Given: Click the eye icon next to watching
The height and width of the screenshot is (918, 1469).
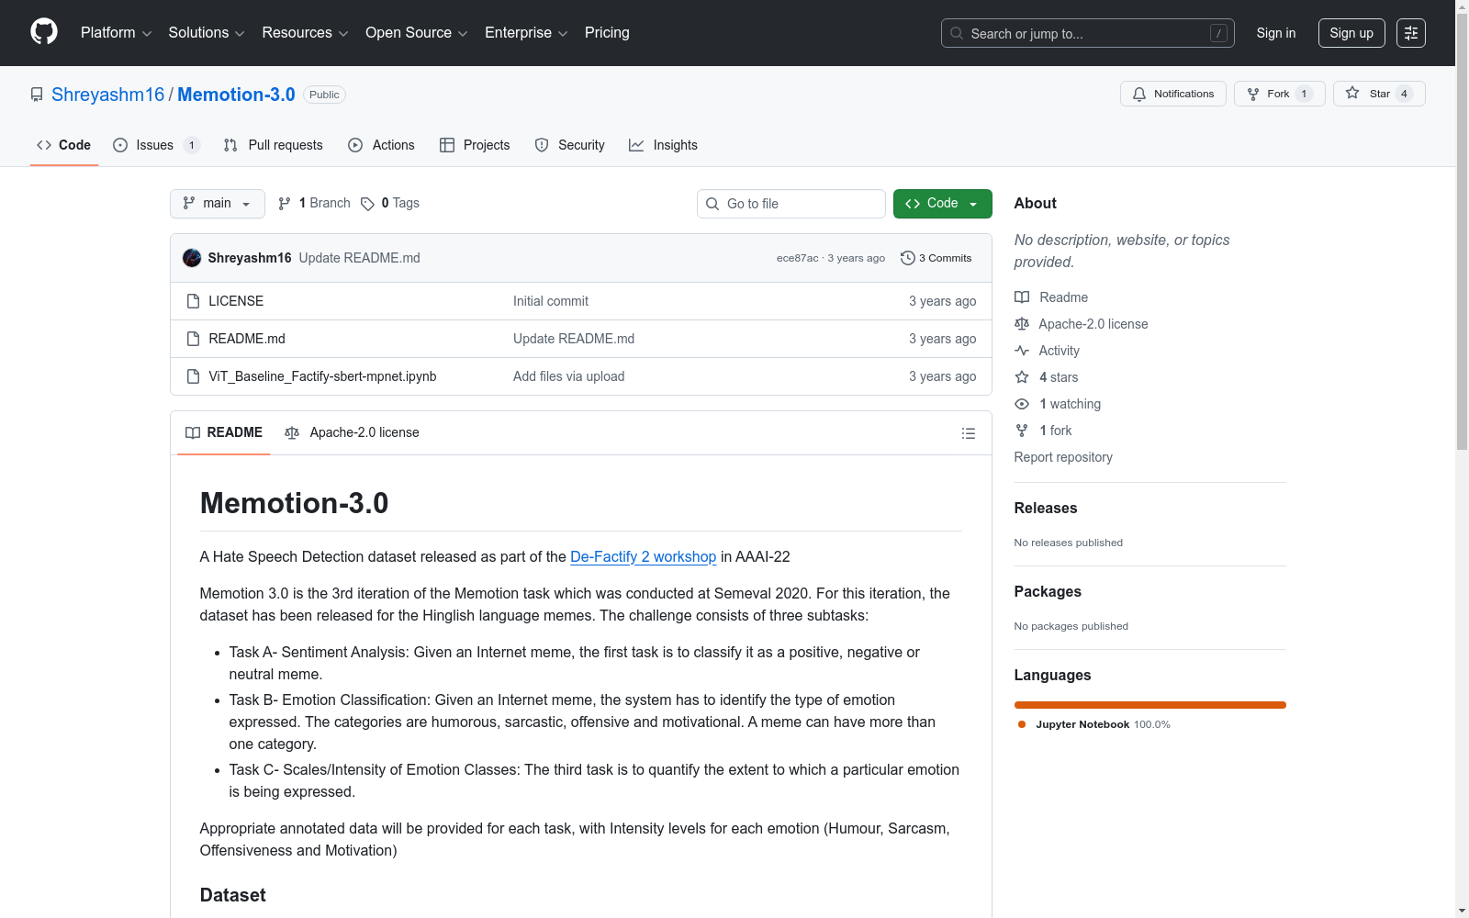Looking at the screenshot, I should coord(1022,404).
